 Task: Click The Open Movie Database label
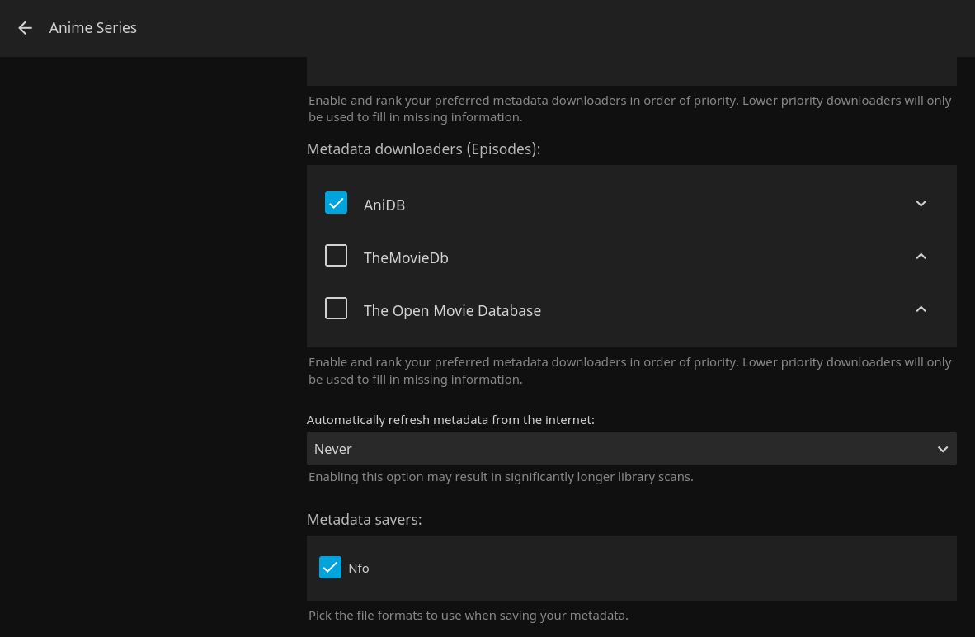[x=452, y=310]
